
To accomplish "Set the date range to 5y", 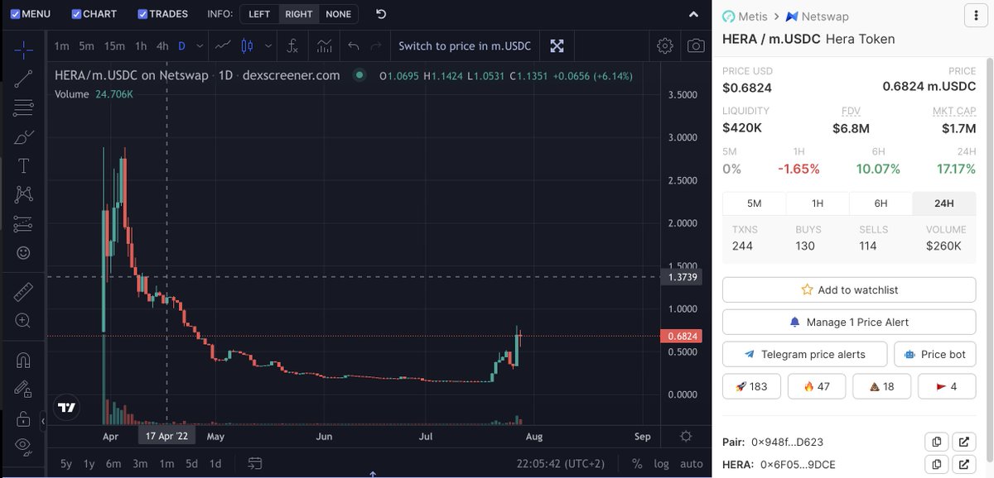I will [x=65, y=464].
